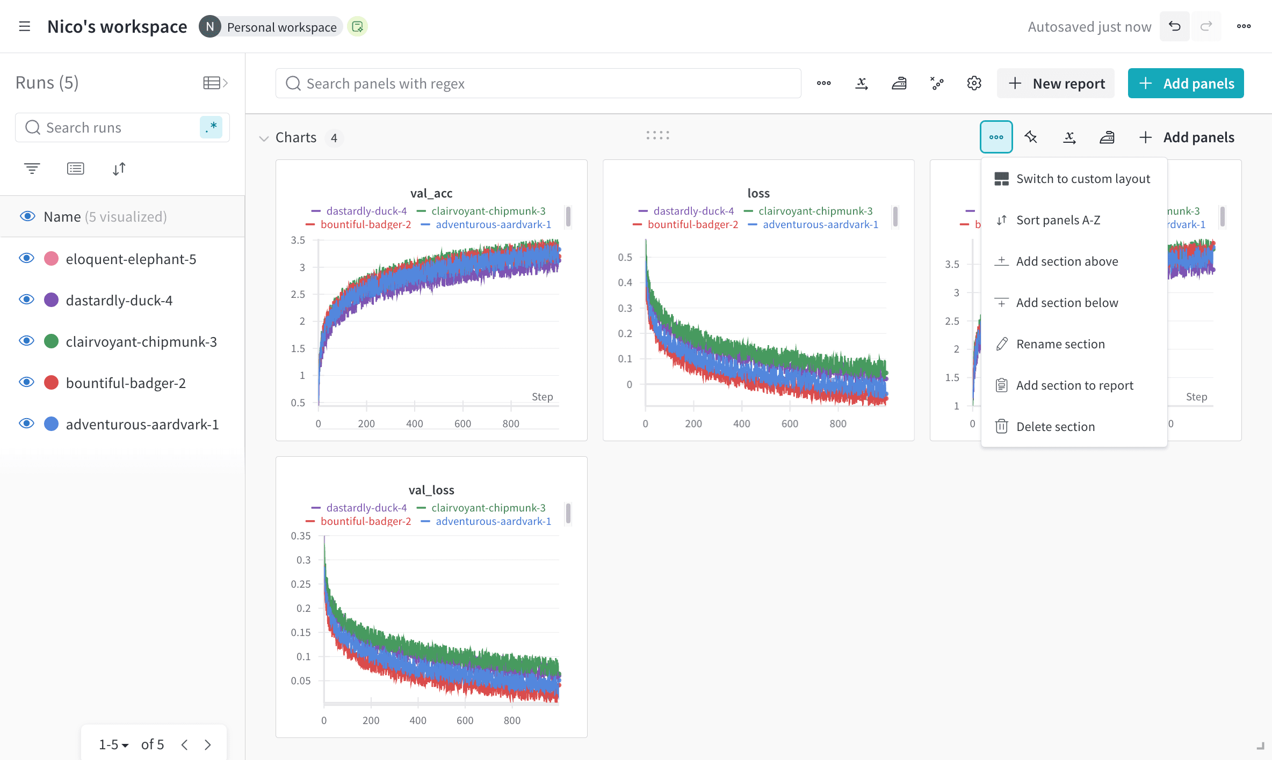Click adventurous-aardvark-1 blue color swatch
Viewport: 1272px width, 760px height.
52,424
